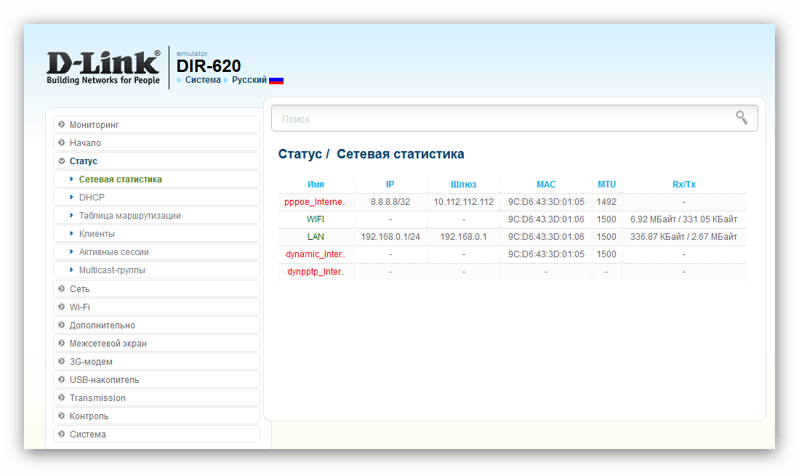Open the USB-накопитель menu section
The width and height of the screenshot is (799, 473).
[104, 379]
